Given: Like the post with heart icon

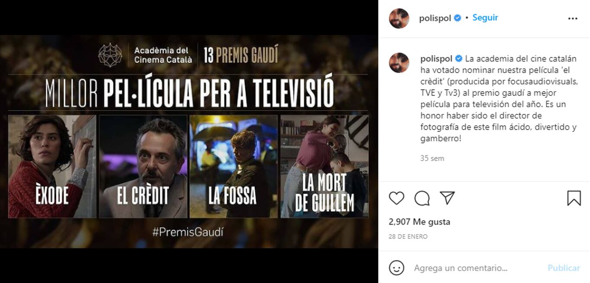Looking at the screenshot, I should coord(396,198).
